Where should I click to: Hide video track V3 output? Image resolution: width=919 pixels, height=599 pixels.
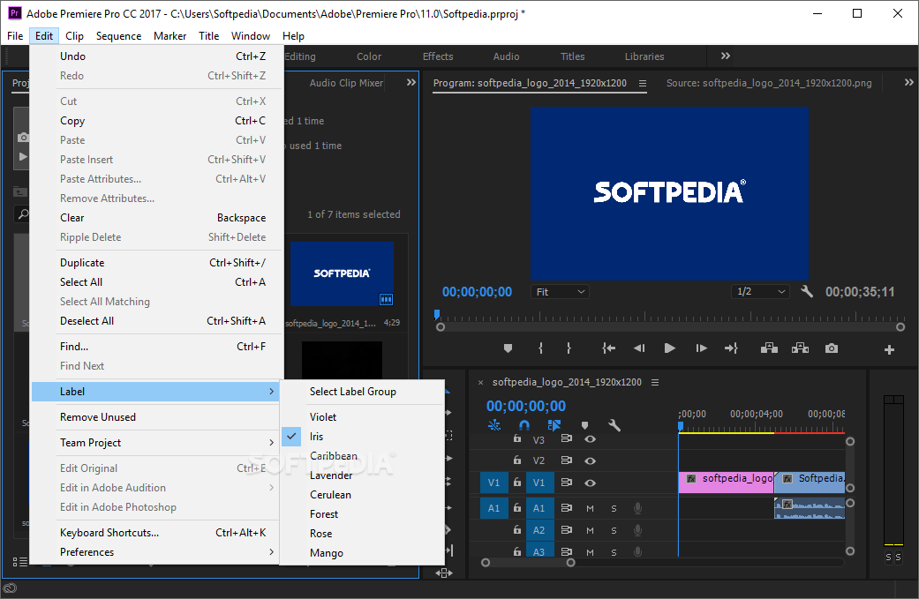pyautogui.click(x=591, y=439)
